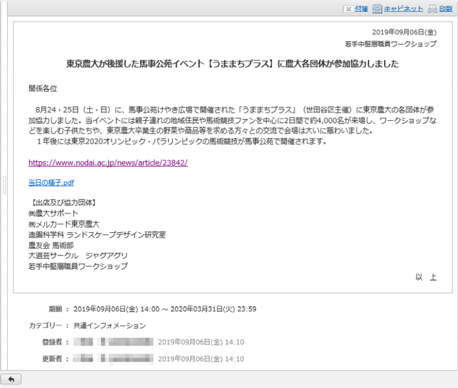The width and height of the screenshot is (458, 388).
Task: Open the nodai.ac.jp news article URL
Action: [x=108, y=162]
